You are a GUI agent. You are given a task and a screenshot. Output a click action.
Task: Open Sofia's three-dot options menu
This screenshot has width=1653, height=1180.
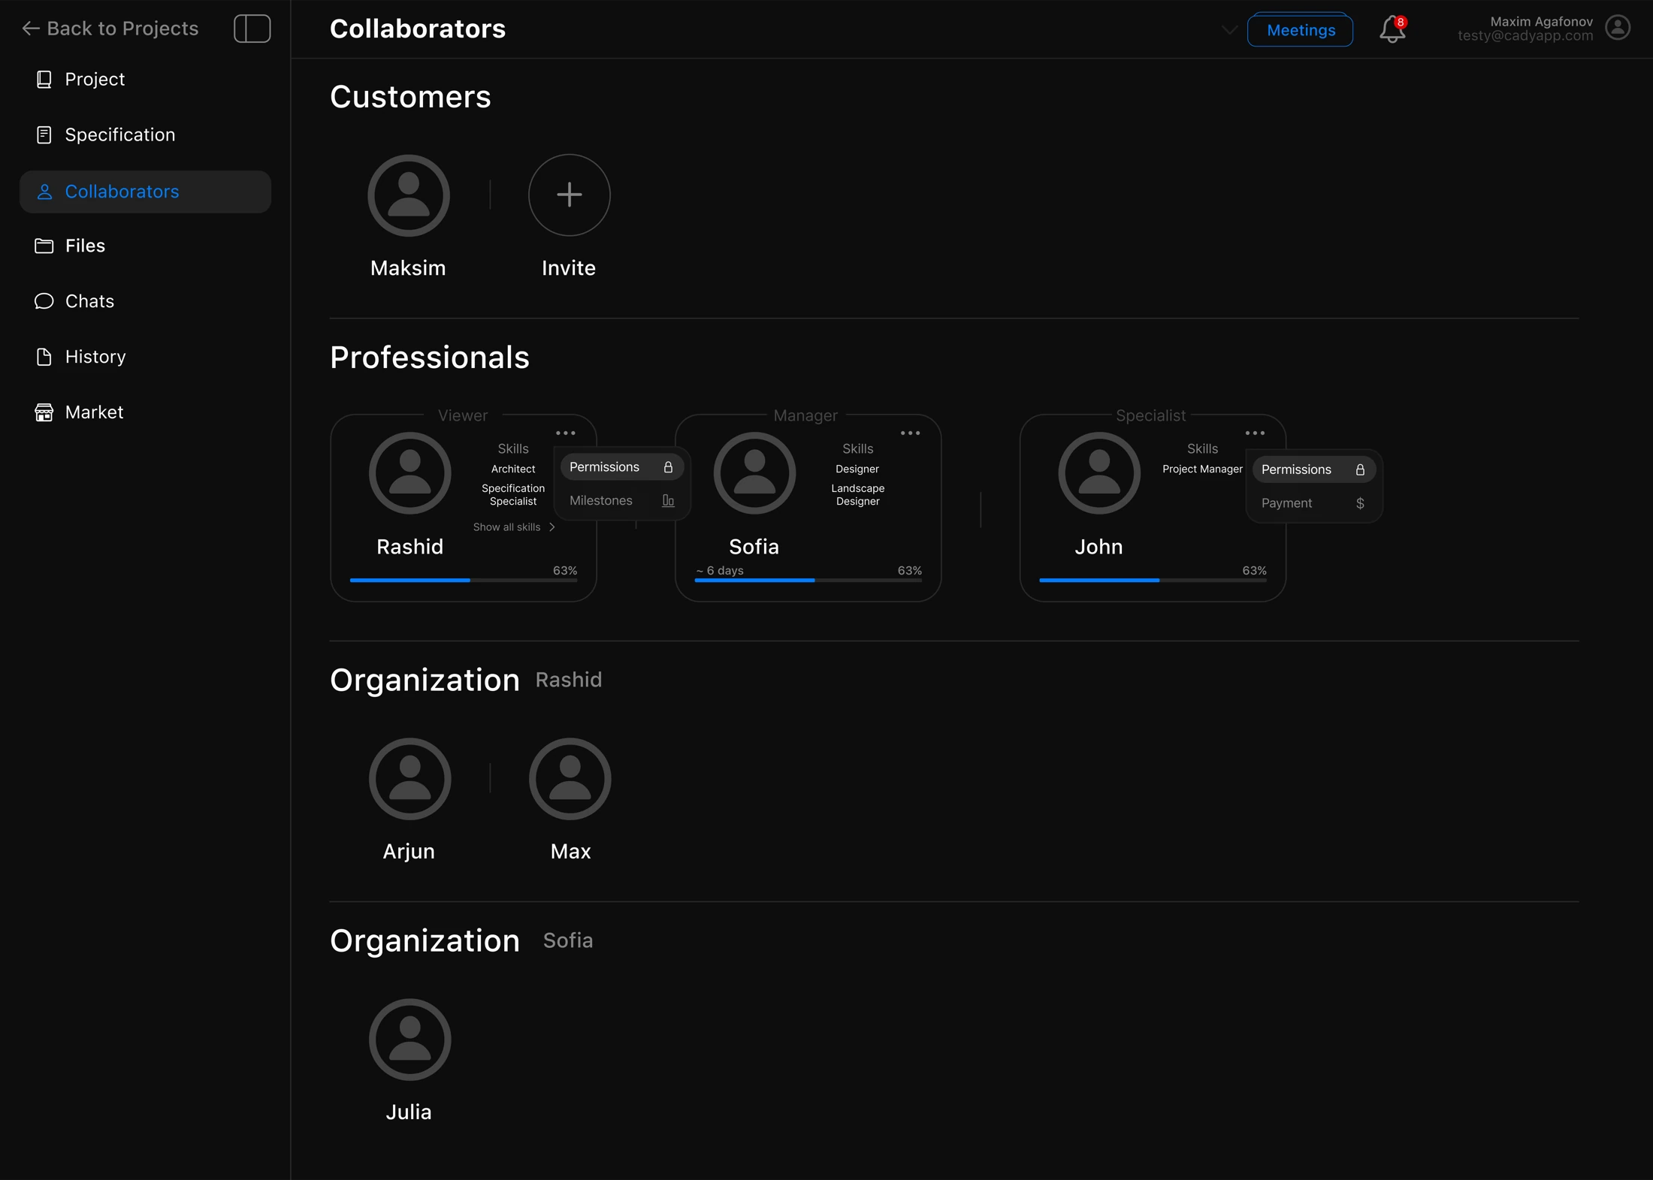[x=910, y=433]
